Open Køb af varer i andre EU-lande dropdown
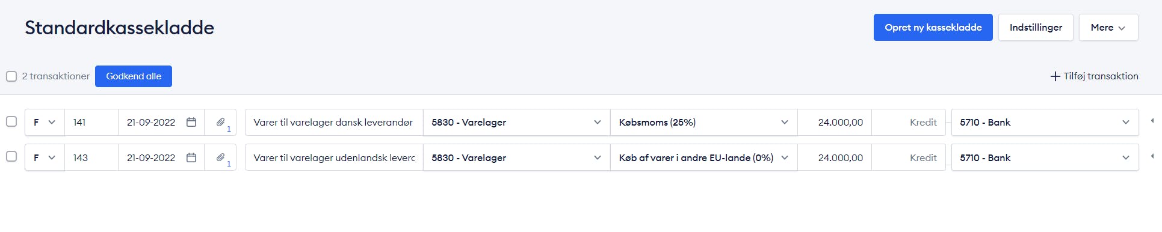The height and width of the screenshot is (232, 1162). point(704,157)
